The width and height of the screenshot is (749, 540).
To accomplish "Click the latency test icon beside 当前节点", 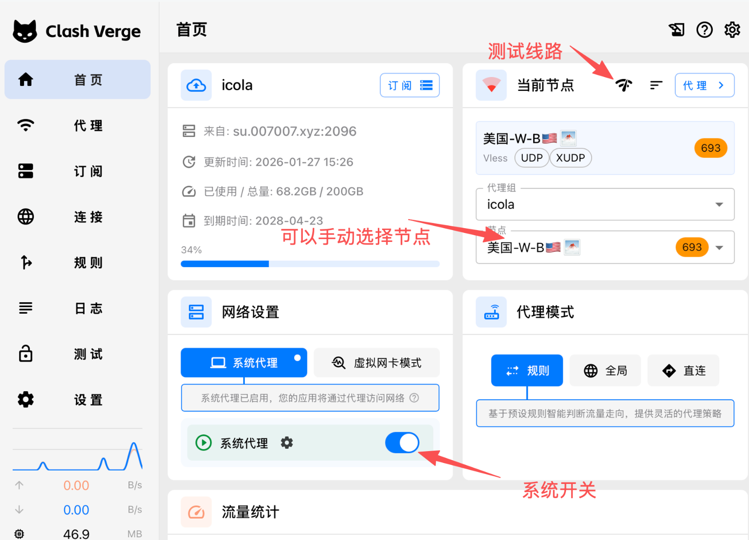I will point(624,85).
